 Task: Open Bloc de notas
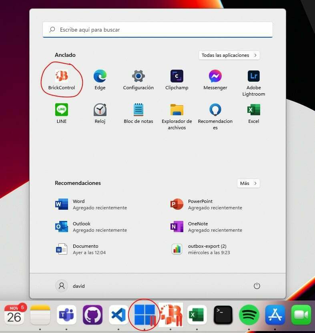pyautogui.click(x=138, y=114)
